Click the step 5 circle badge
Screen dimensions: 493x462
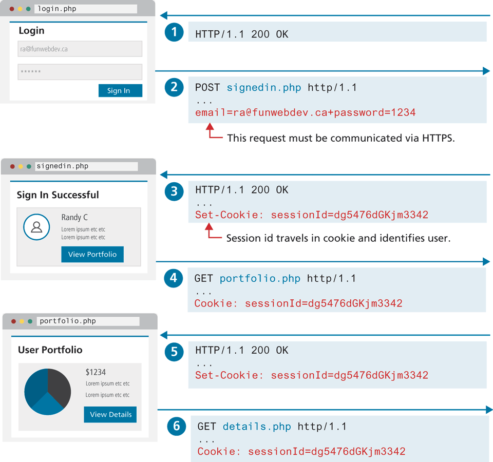pyautogui.click(x=174, y=352)
